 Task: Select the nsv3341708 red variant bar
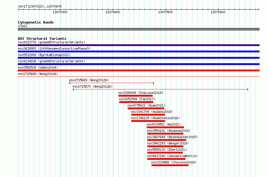coord(148,115)
